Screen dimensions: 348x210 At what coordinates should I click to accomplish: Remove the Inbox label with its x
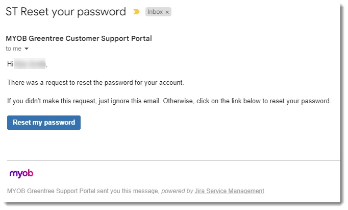point(167,12)
